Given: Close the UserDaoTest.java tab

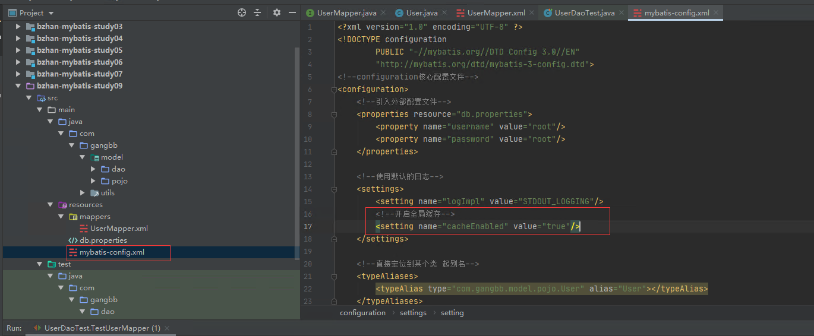Looking at the screenshot, I should [x=621, y=12].
